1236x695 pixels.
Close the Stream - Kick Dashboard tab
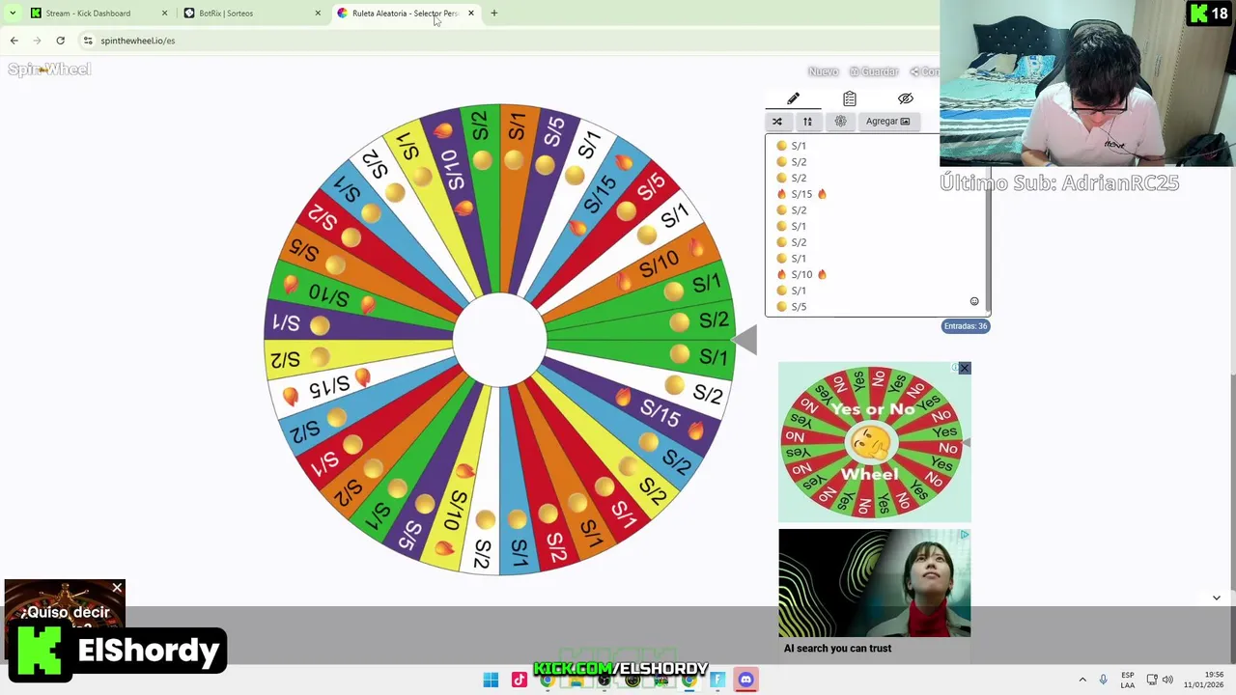pos(164,14)
